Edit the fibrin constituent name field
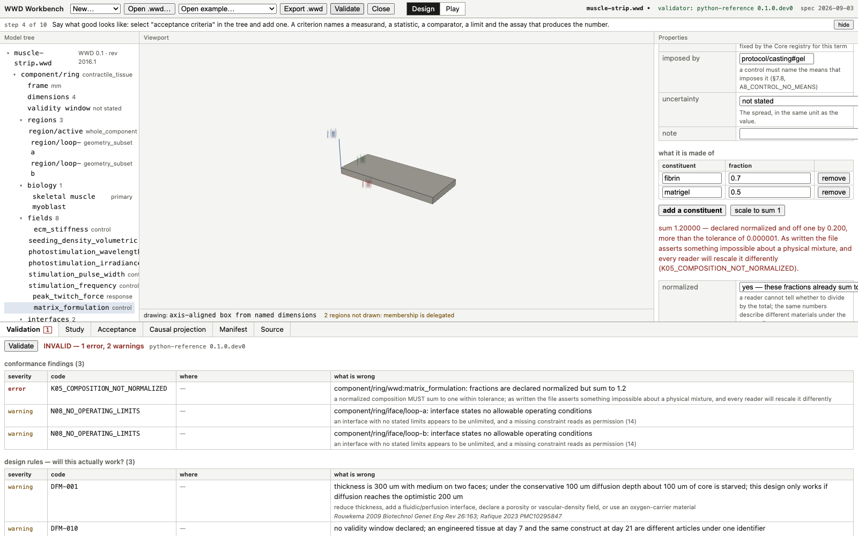 click(692, 178)
